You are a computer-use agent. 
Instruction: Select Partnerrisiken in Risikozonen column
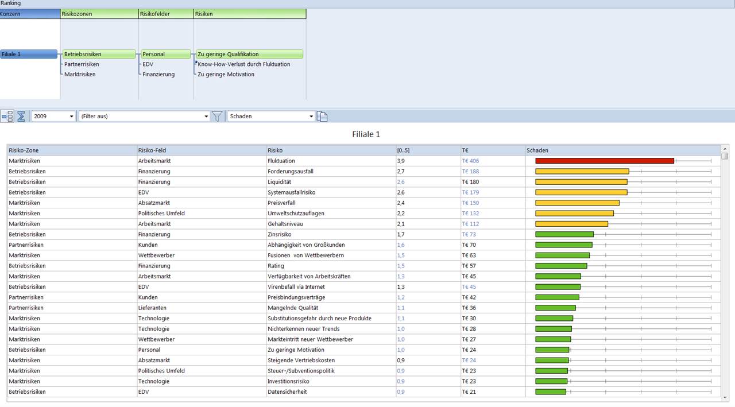click(x=82, y=64)
